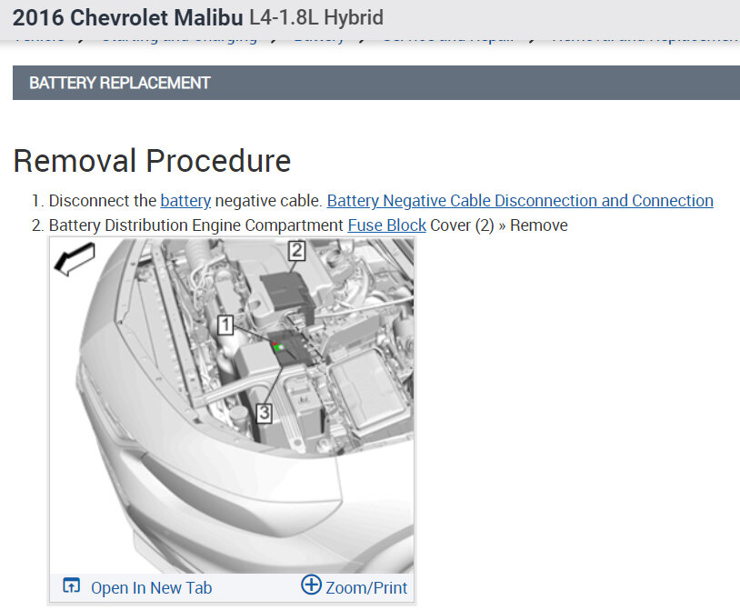
Task: Click the Open In New Tab icon
Action: [x=71, y=585]
